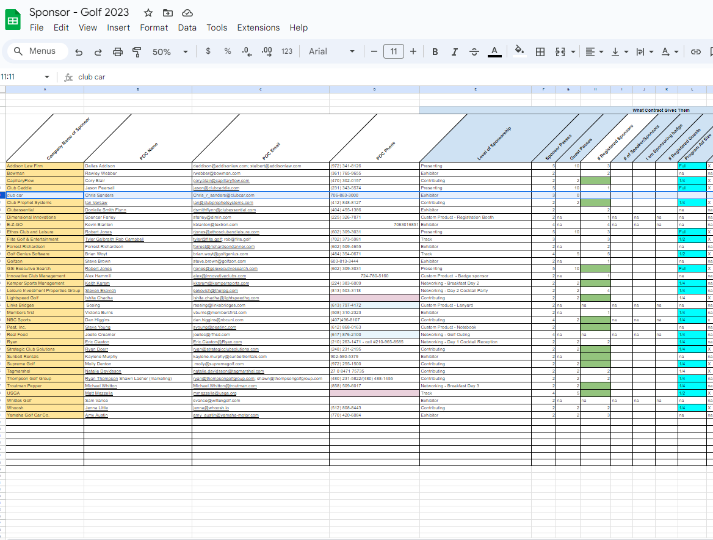Print the spreadsheet using printer icon
The image size is (713, 540).
tap(117, 52)
